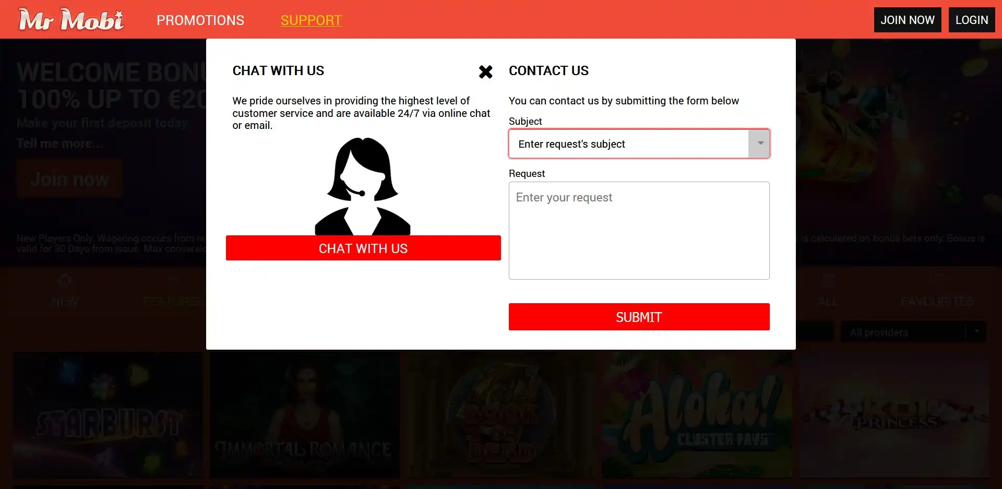Open the Support menu item
This screenshot has width=1002, height=489.
tap(311, 20)
